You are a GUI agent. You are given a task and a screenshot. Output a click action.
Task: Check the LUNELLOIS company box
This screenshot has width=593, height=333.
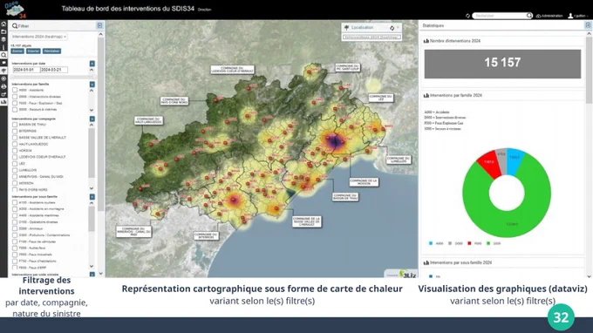point(15,170)
